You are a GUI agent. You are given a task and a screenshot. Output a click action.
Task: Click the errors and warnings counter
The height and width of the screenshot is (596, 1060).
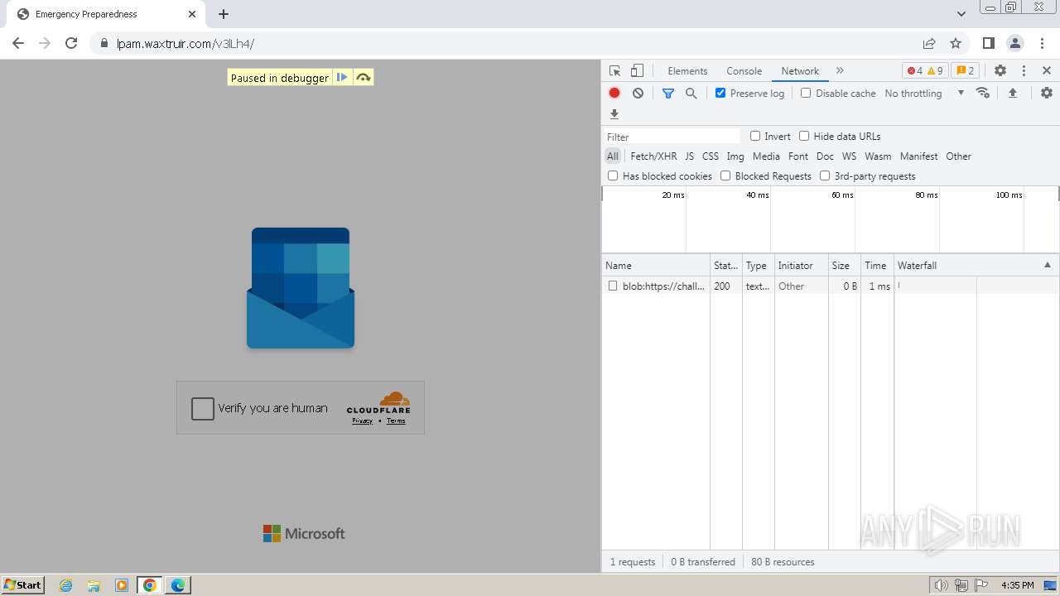click(x=925, y=70)
